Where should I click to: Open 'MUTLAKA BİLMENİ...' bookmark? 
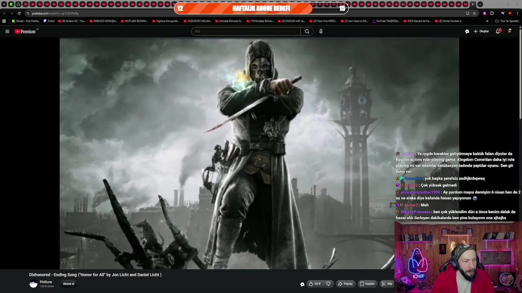click(x=134, y=21)
